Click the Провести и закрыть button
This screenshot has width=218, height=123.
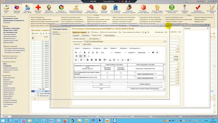click(x=79, y=32)
